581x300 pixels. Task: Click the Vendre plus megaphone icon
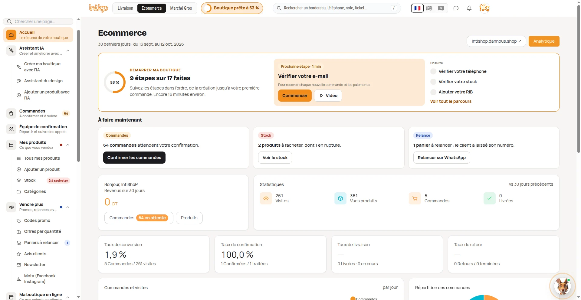click(11, 207)
